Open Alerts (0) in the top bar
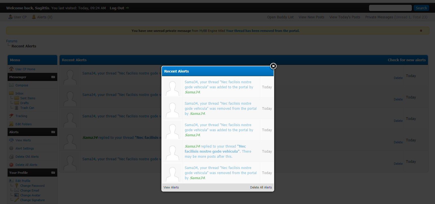Viewport: 435px width, 204px height. (42, 17)
